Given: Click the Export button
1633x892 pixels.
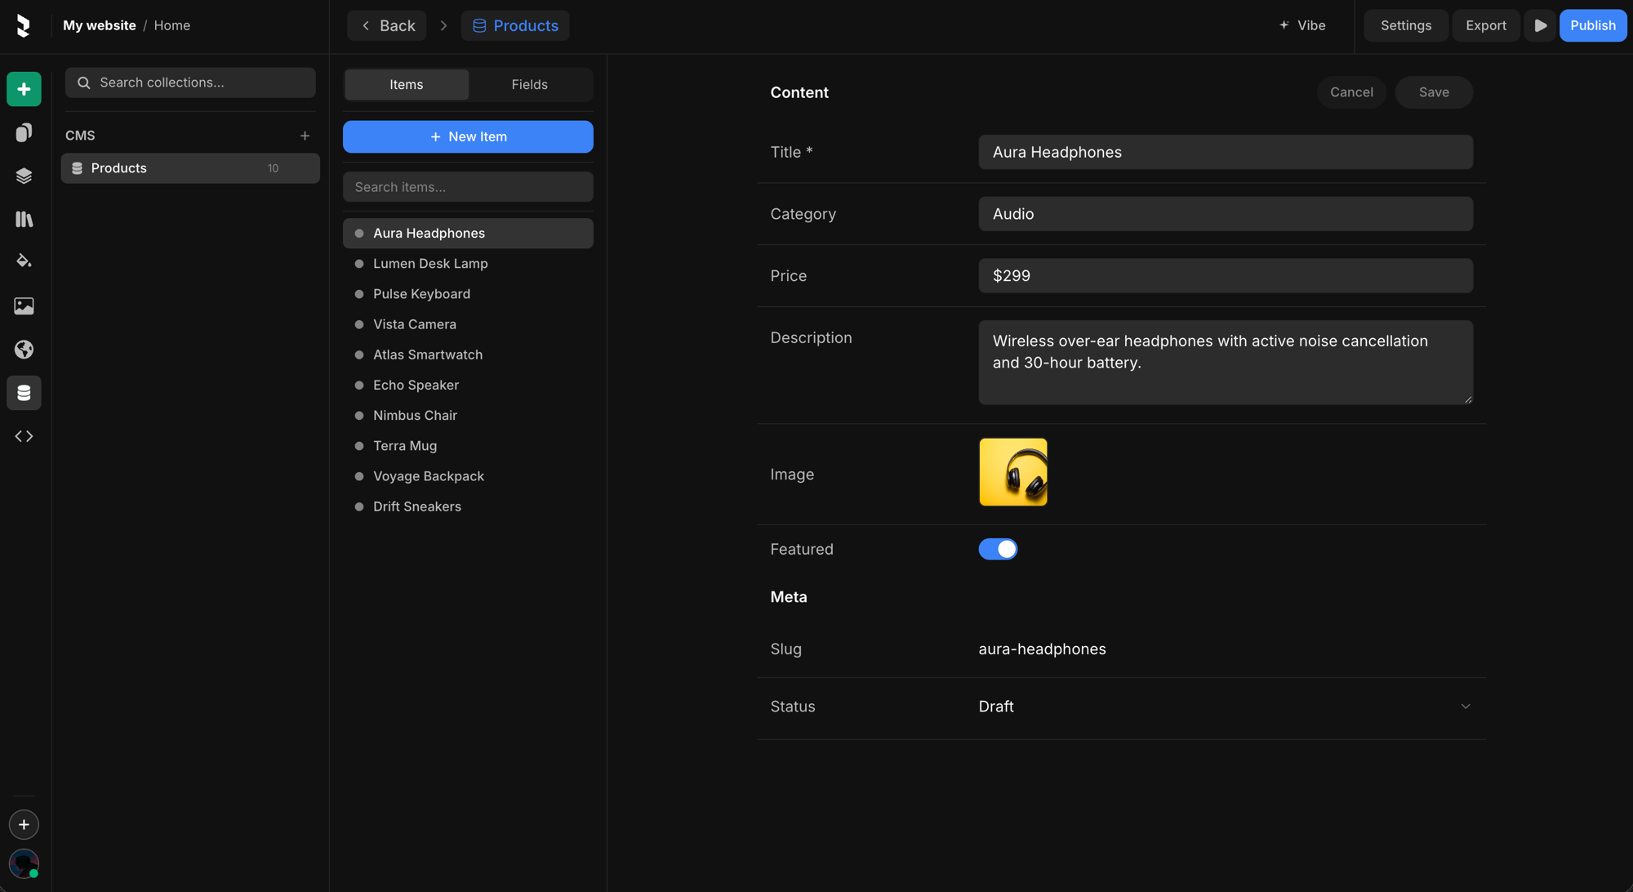Looking at the screenshot, I should coord(1486,25).
